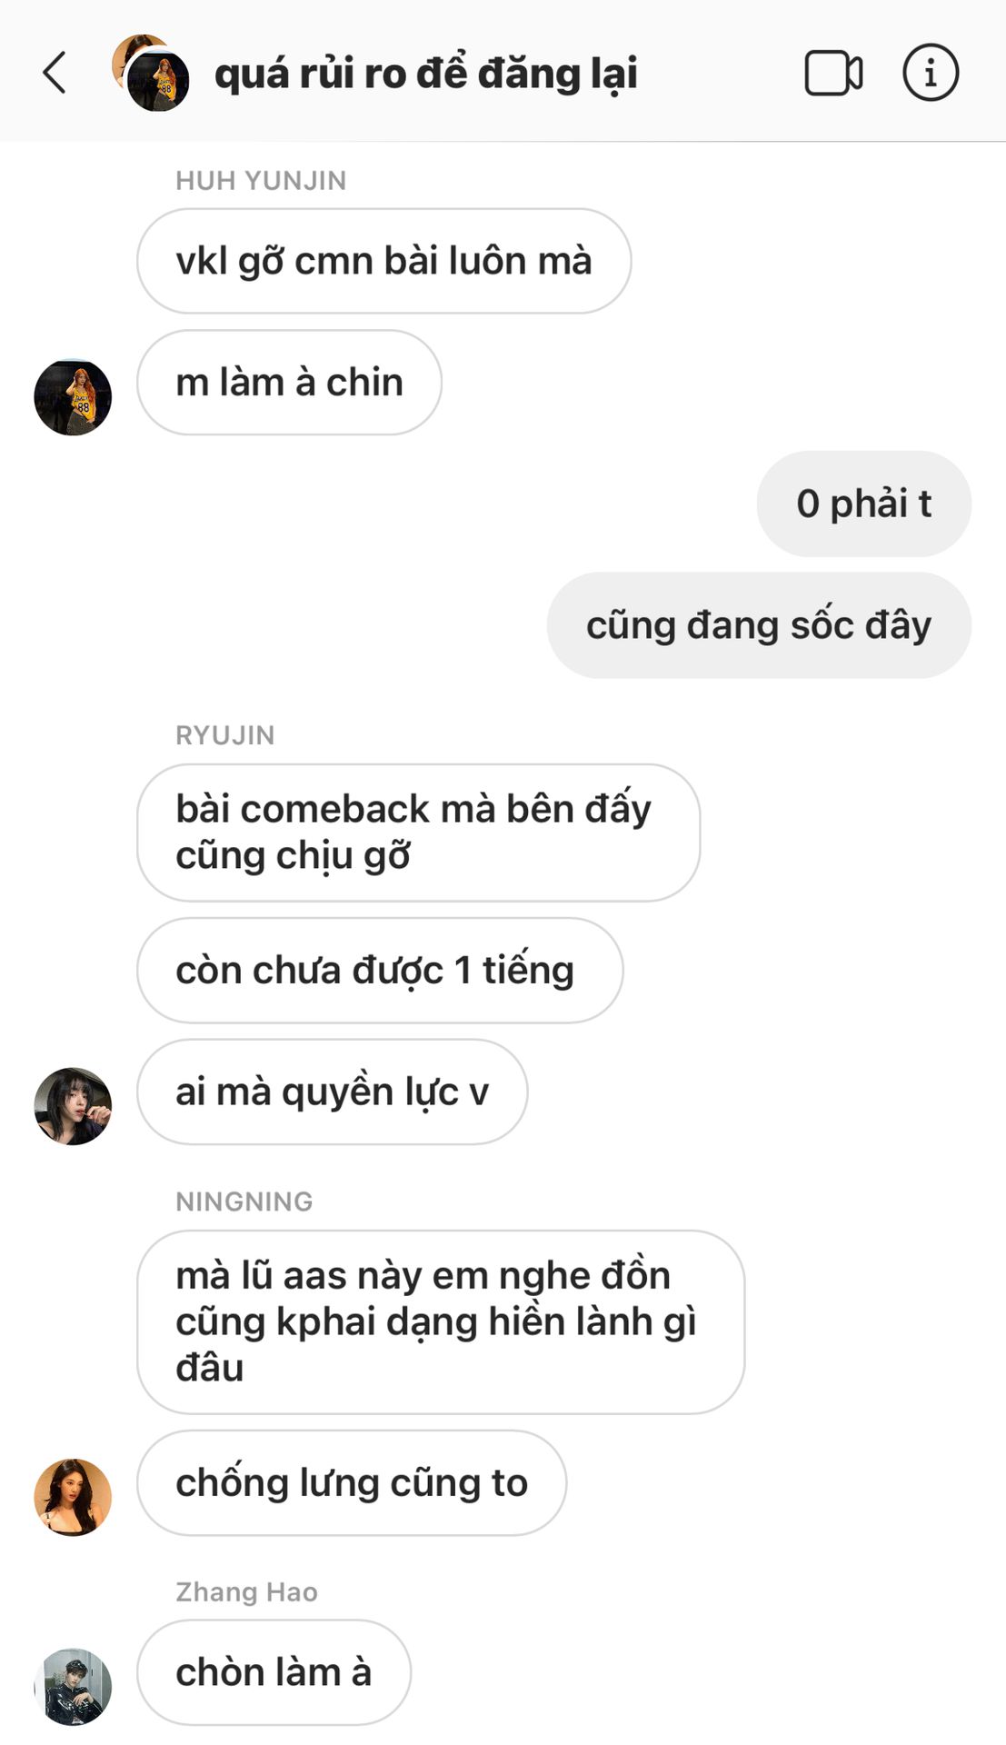This screenshot has height=1745, width=1006.
Task: Start a video call with the group
Action: pyautogui.click(x=833, y=73)
